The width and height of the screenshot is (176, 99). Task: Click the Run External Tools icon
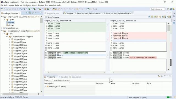[40, 9]
